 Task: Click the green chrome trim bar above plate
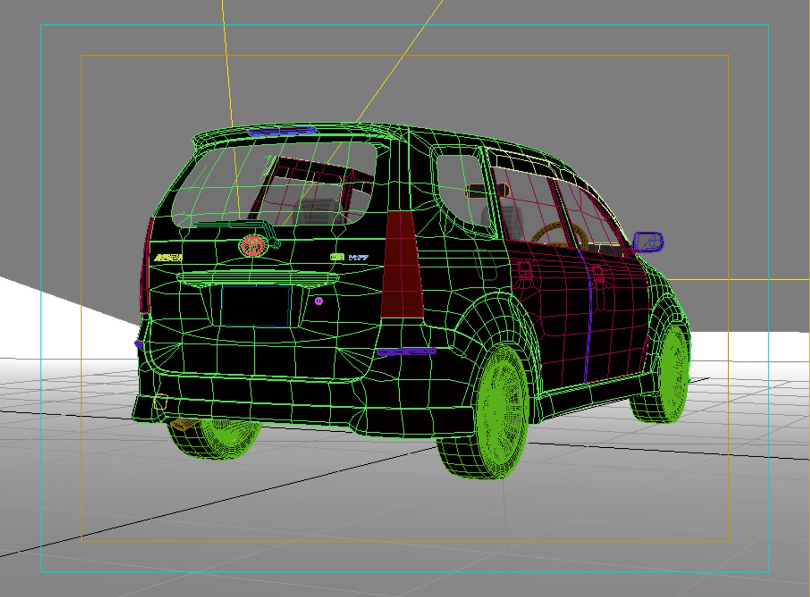(x=258, y=278)
